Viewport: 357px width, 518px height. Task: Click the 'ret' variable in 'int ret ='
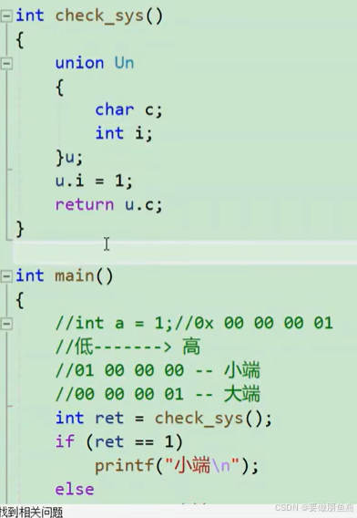click(x=109, y=419)
